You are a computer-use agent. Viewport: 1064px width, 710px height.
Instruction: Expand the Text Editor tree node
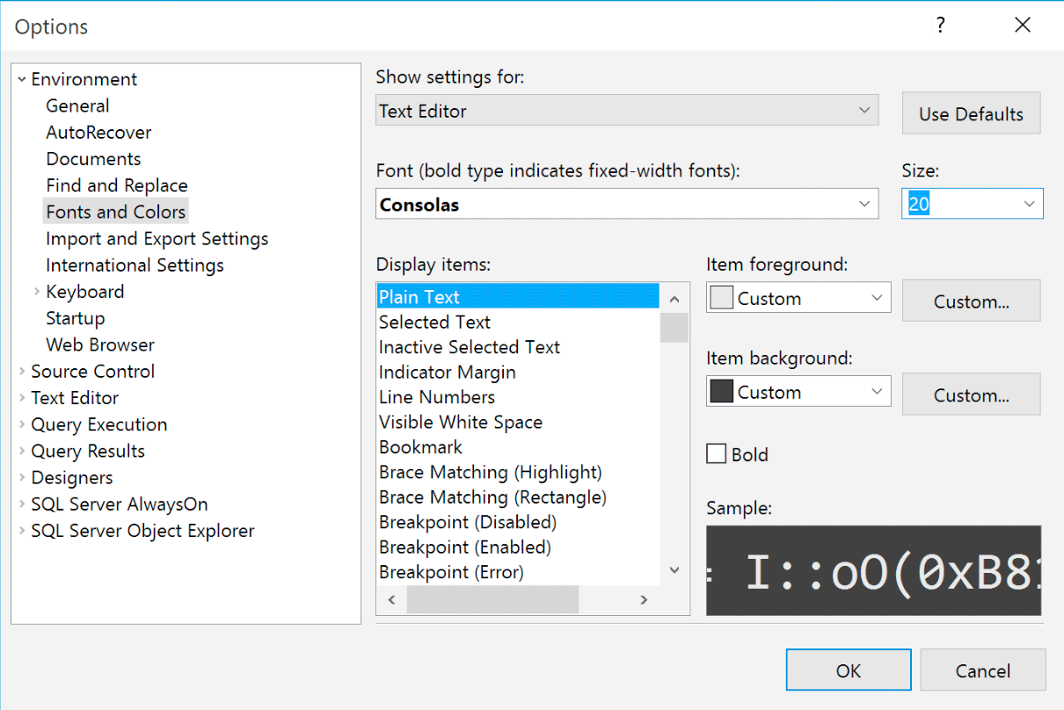[22, 398]
